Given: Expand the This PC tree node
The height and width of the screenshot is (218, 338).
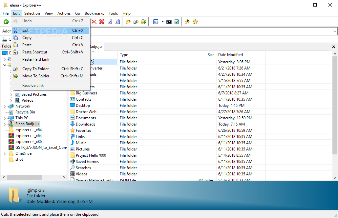Looking at the screenshot, I should pos(5,118).
